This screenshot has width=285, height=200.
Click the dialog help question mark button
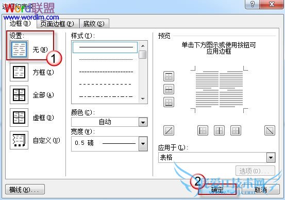(253, 4)
